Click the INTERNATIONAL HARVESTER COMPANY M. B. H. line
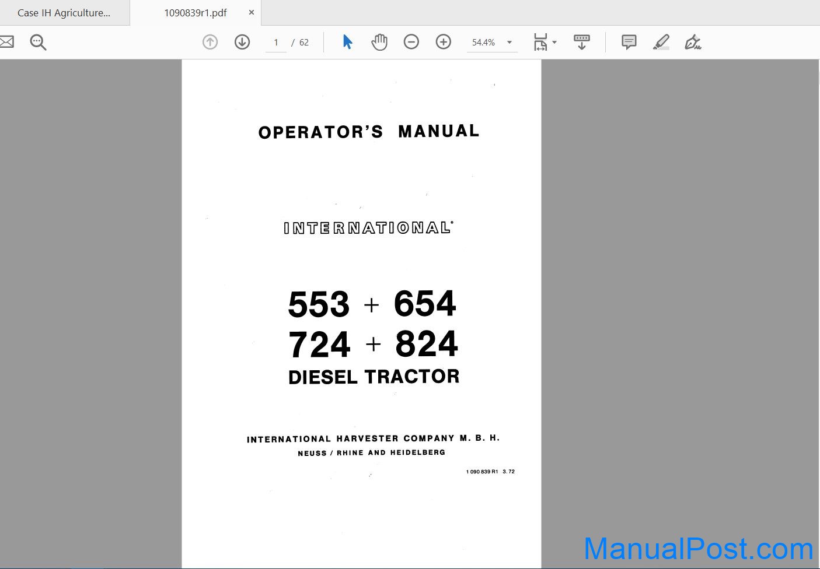Viewport: 820px width, 569px height. (374, 438)
